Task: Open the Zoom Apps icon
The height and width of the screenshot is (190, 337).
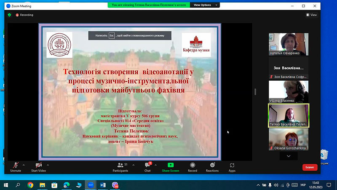Action: click(x=232, y=165)
